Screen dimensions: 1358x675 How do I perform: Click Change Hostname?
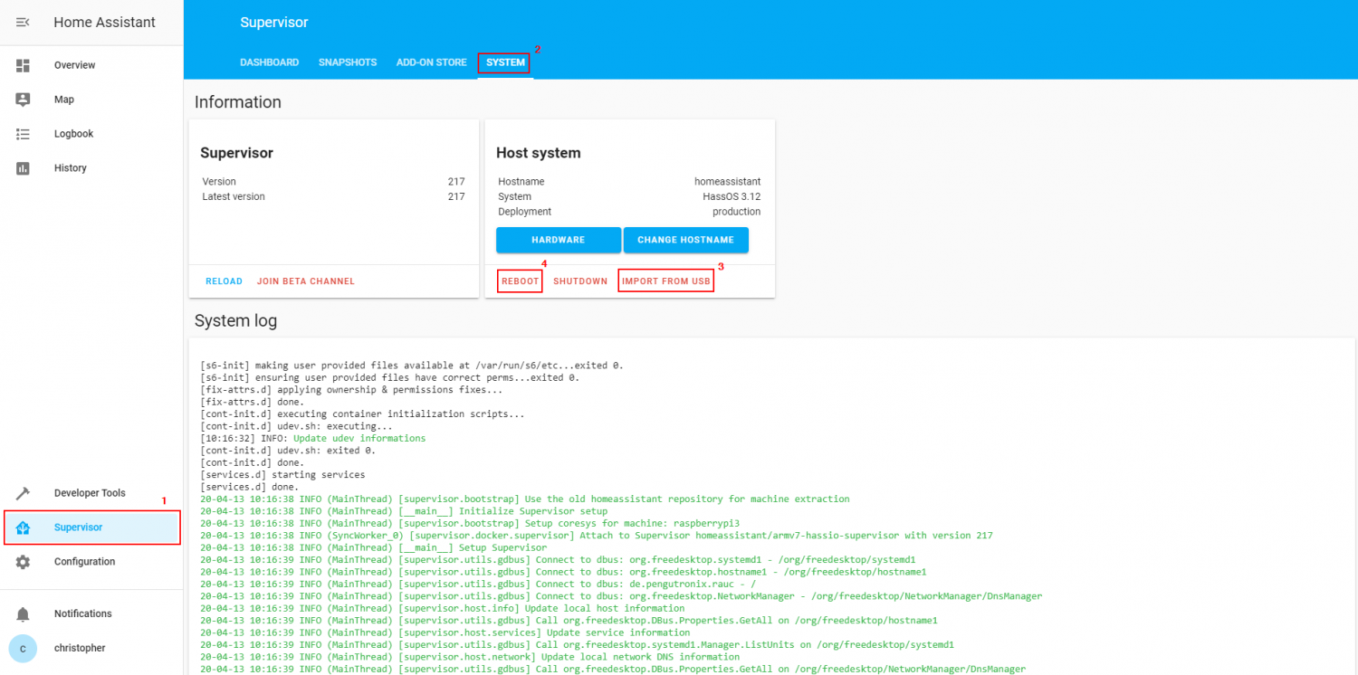click(685, 240)
